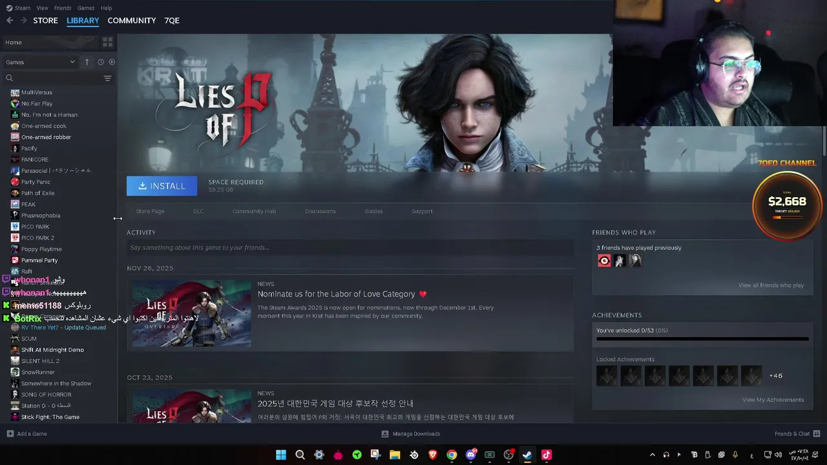Expand the Games collection dropdown

point(41,62)
